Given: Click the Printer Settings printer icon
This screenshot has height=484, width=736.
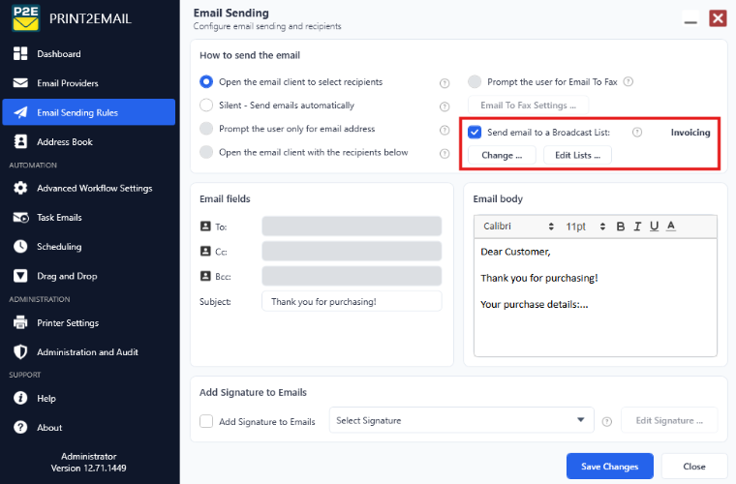Looking at the screenshot, I should tap(20, 322).
